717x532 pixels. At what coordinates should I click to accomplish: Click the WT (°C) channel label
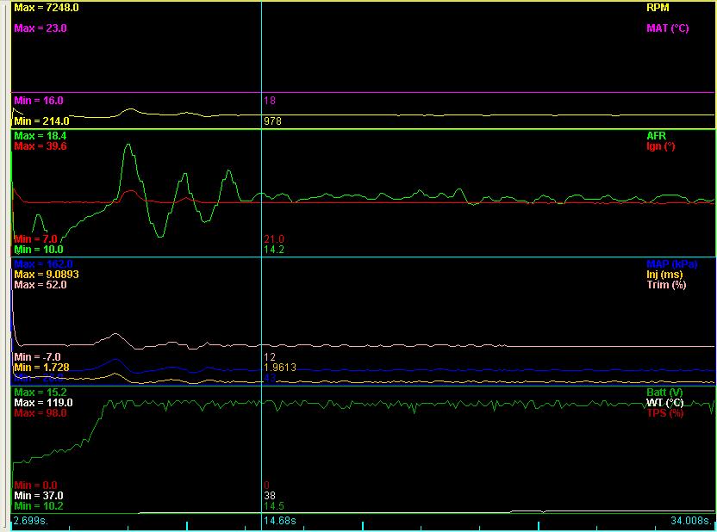pos(664,403)
